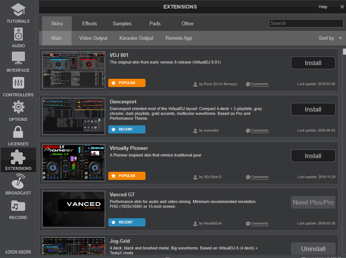The width and height of the screenshot is (346, 258).
Task: Open the Options gear icon
Action: pos(18,107)
